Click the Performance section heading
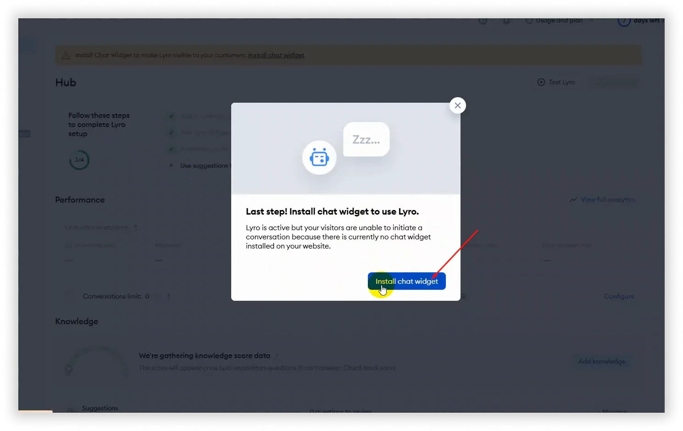This screenshot has height=431, width=683. tap(80, 200)
